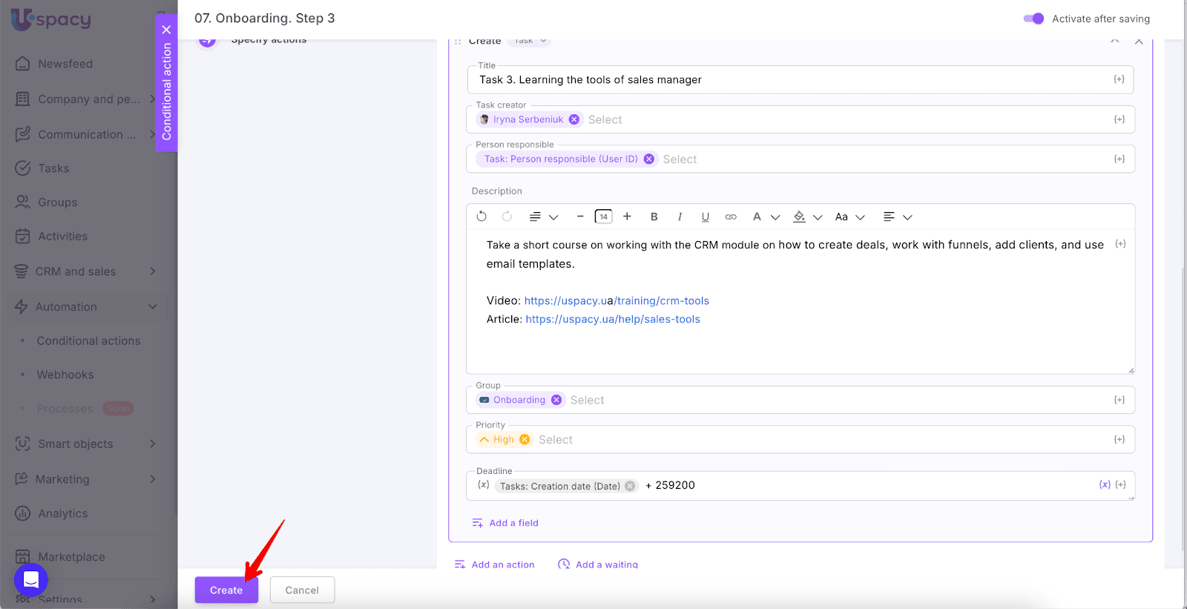Go to Webhooks in the sidebar
Viewport: 1187px width, 609px height.
click(x=65, y=375)
